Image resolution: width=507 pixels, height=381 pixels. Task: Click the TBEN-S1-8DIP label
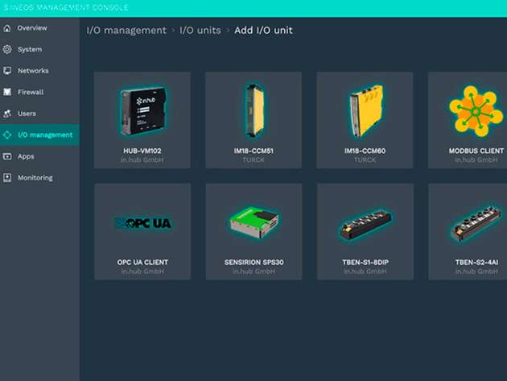coord(365,263)
